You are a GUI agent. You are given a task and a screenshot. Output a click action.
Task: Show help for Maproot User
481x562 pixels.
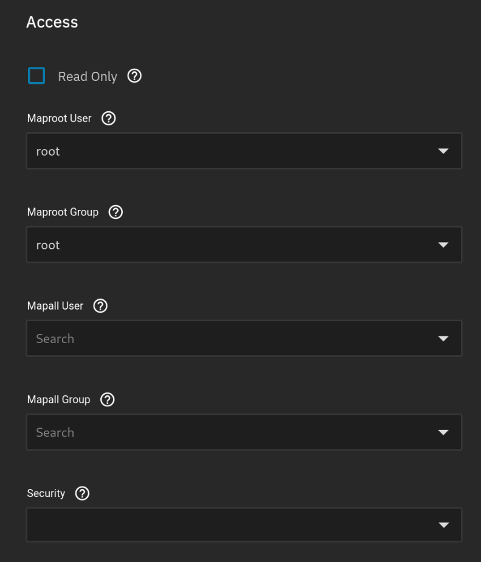(x=108, y=119)
